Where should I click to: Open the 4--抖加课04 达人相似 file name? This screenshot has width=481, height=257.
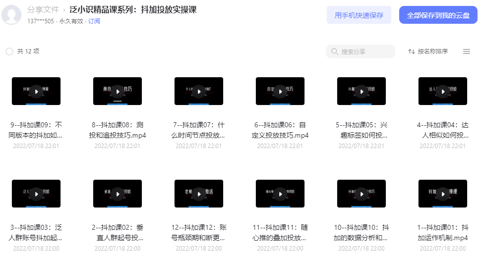click(x=443, y=130)
